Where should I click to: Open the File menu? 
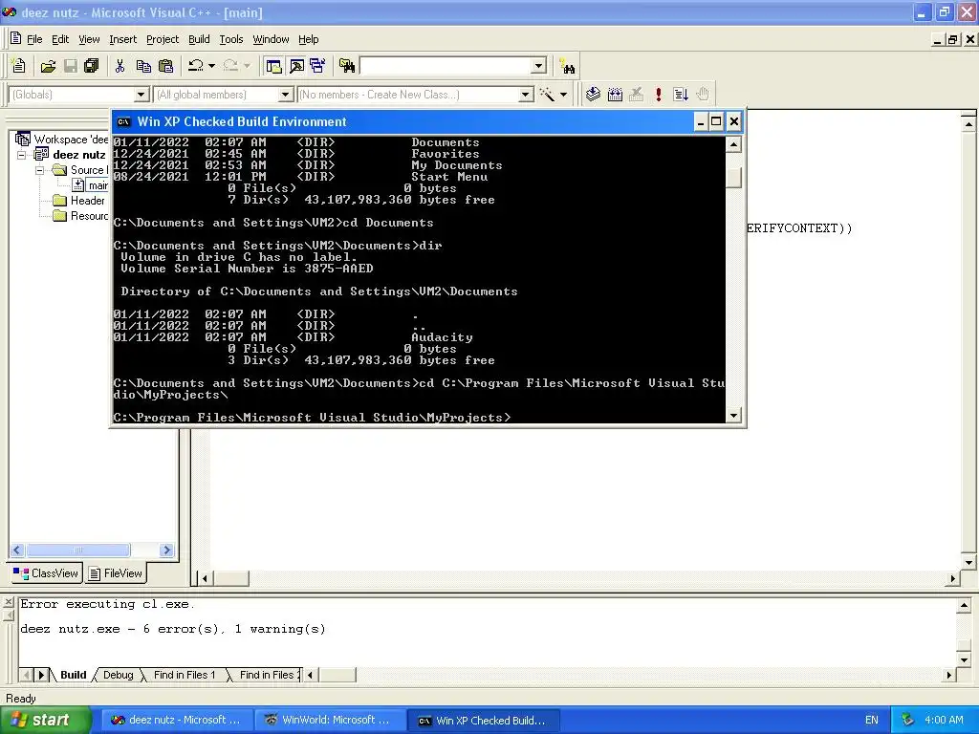pos(34,39)
